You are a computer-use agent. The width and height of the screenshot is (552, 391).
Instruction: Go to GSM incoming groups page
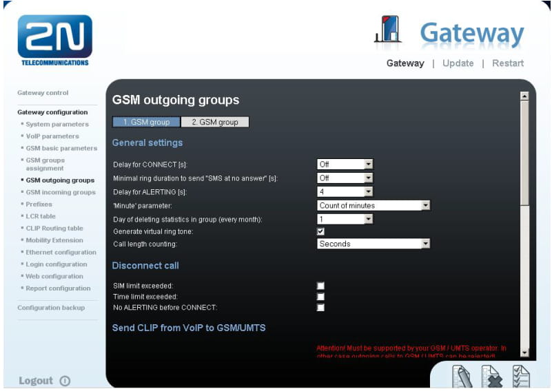61,192
